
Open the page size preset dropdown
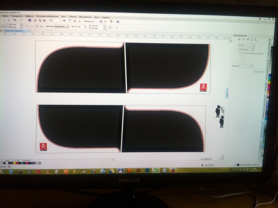tap(3, 26)
